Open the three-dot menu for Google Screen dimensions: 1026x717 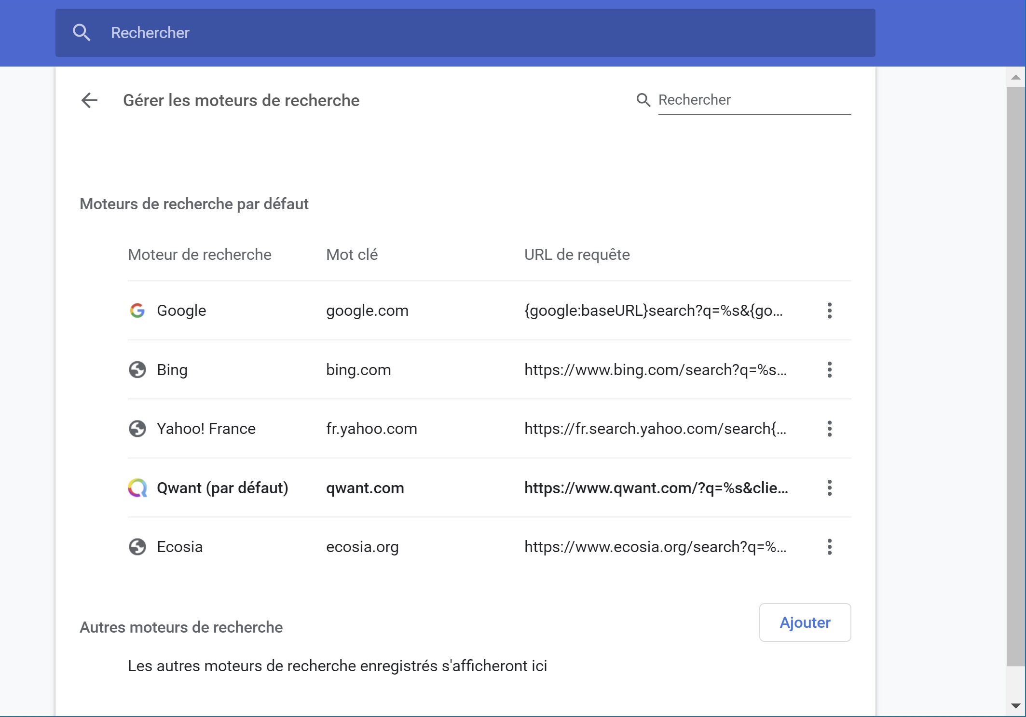tap(830, 311)
